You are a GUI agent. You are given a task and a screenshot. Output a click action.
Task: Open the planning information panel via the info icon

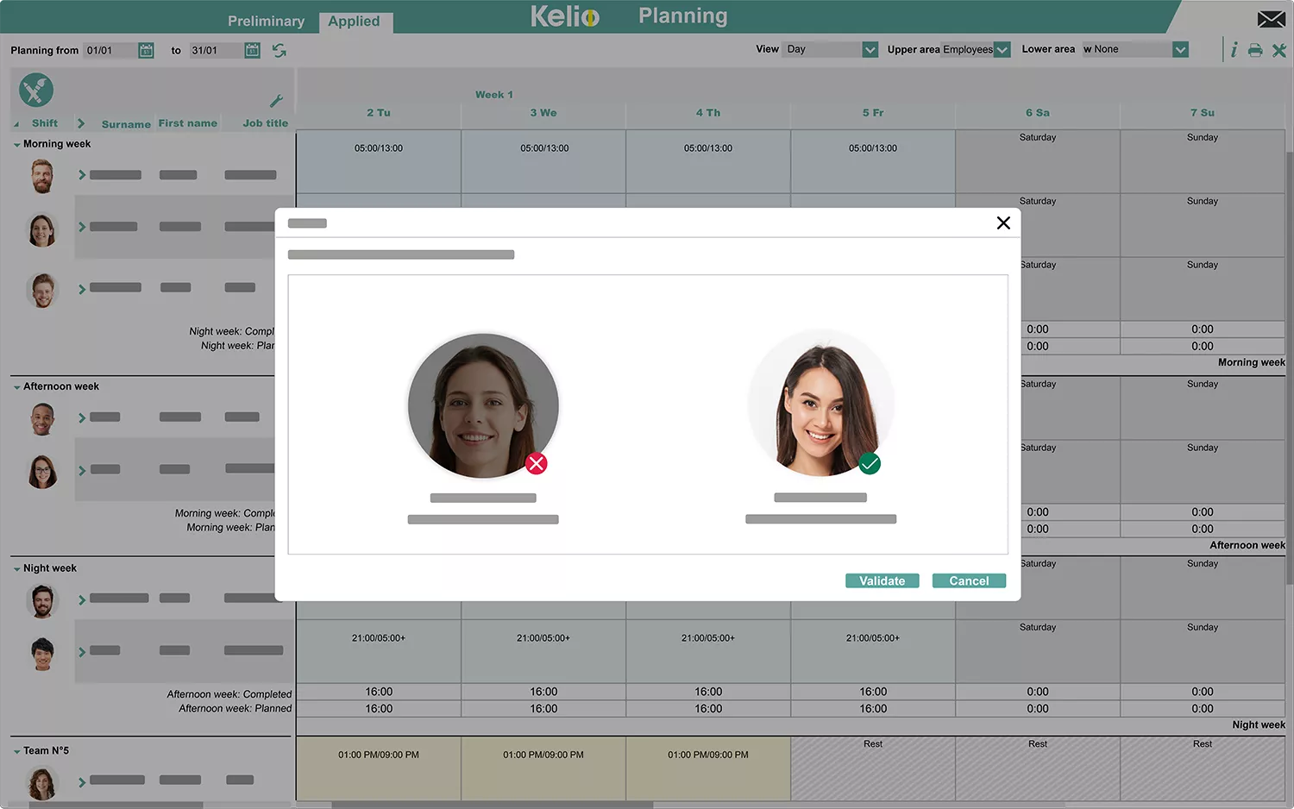point(1234,50)
